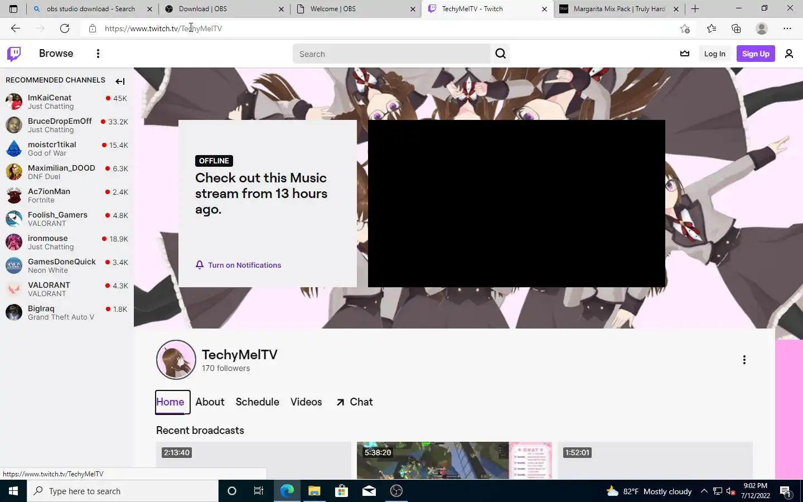
Task: Open the Prime loot crown icon
Action: [685, 54]
